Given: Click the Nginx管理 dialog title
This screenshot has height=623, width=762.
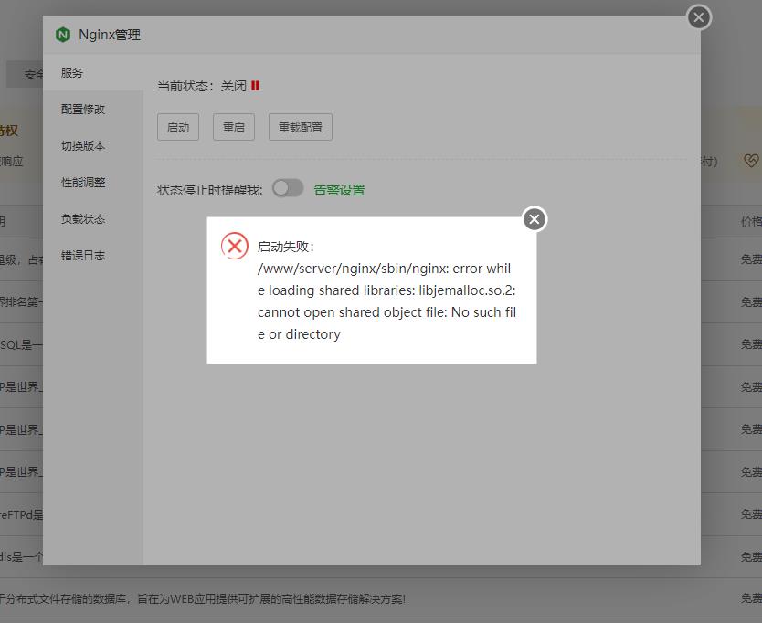Looking at the screenshot, I should [110, 35].
